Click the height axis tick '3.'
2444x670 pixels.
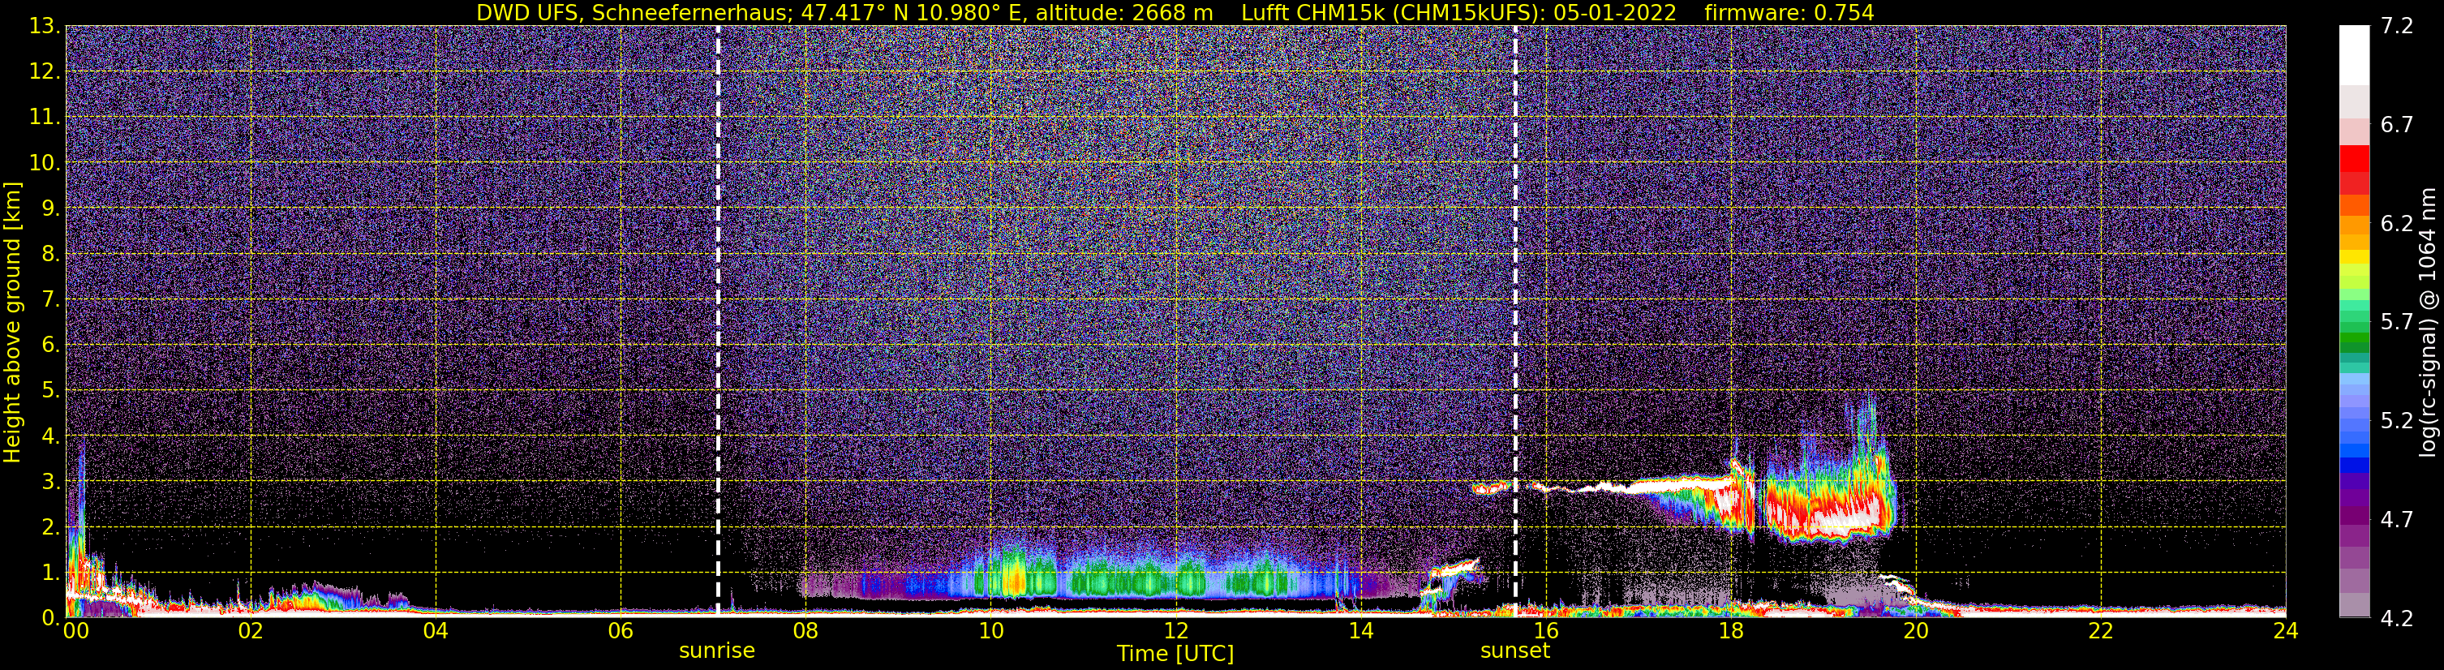tap(50, 482)
